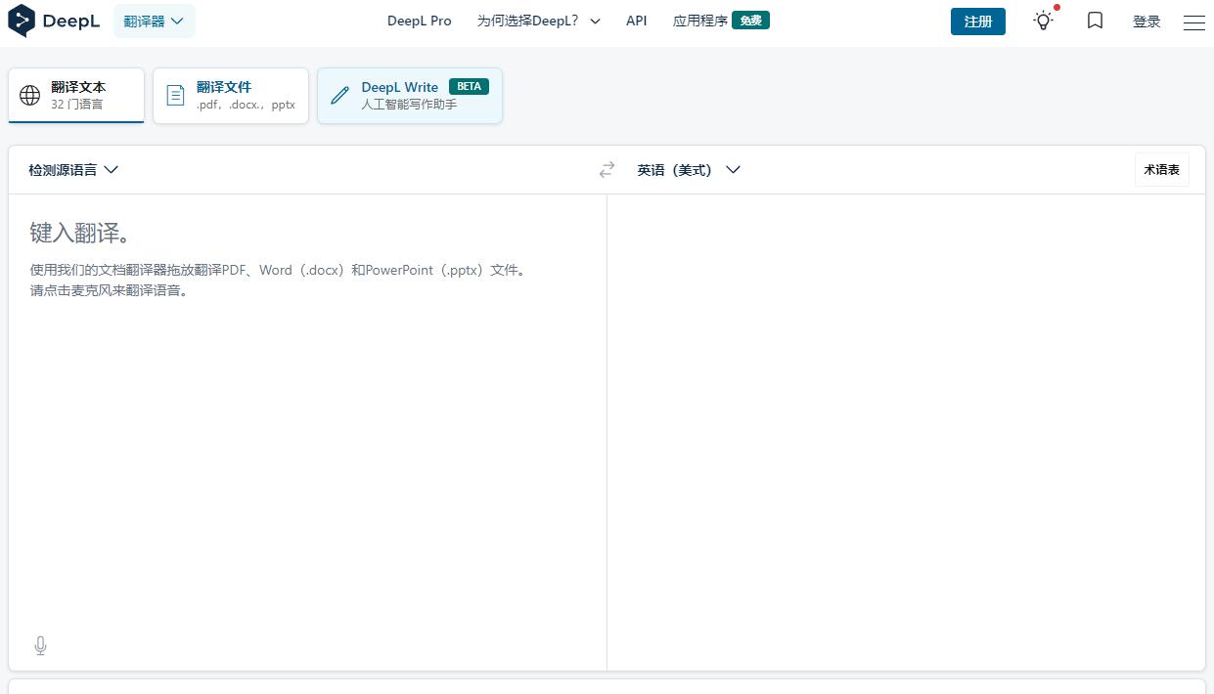Click the DeepL logo icon

tap(22, 21)
